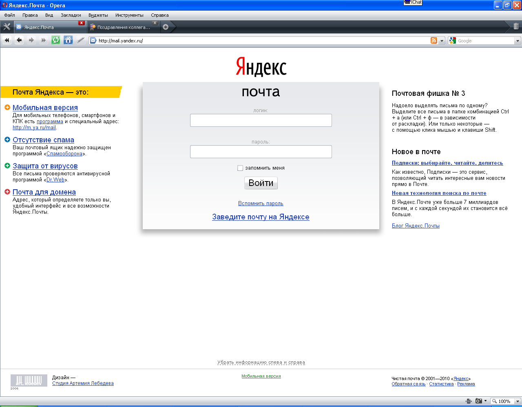Image resolution: width=522 pixels, height=407 pixels.
Task: Focus the пароль input field
Action: tap(261, 152)
